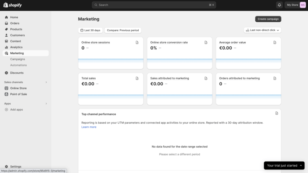Expand the Sales channels section

pos(46,82)
